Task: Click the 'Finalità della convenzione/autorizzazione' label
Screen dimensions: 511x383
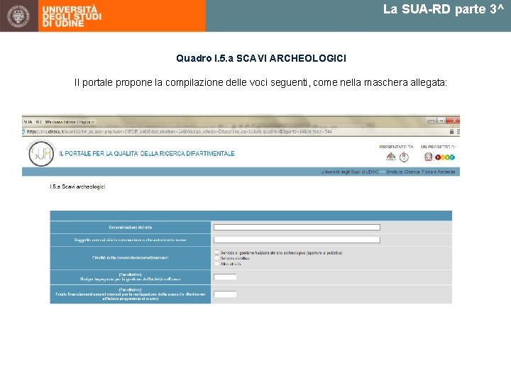Action: (131, 257)
